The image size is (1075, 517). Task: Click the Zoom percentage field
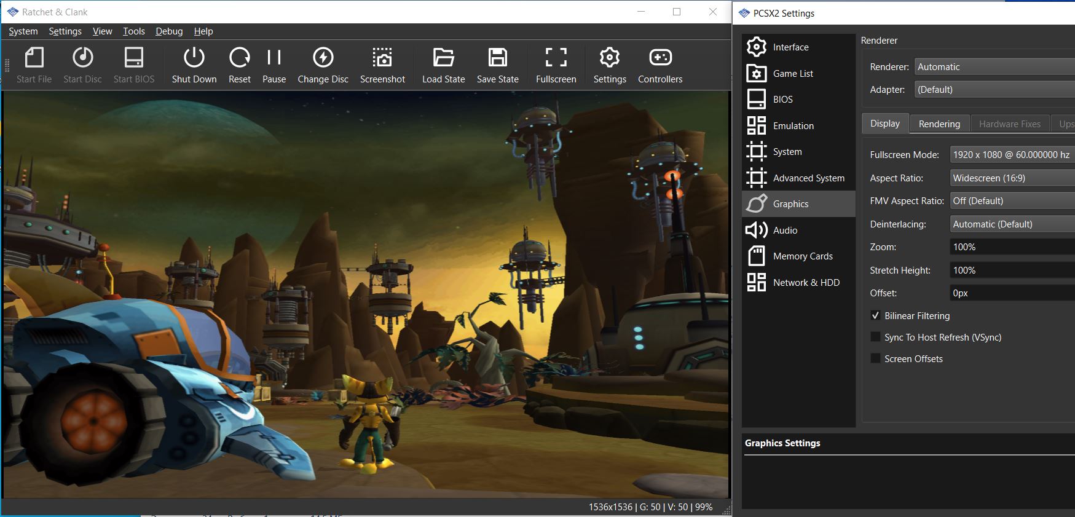click(1012, 247)
